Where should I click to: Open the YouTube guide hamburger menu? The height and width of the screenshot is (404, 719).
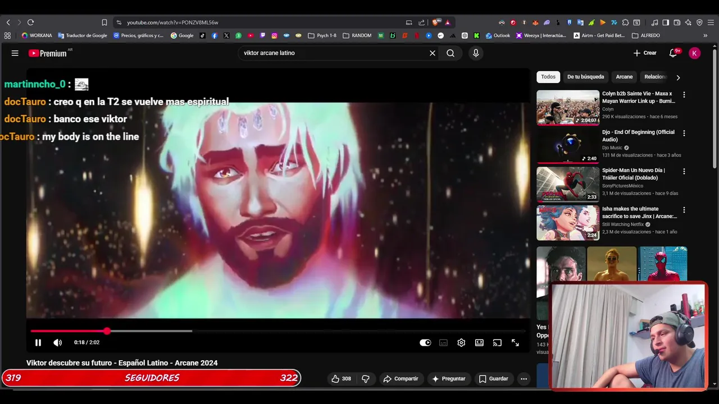point(15,53)
